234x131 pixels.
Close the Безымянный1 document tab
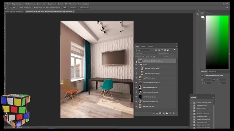click(x=73, y=12)
